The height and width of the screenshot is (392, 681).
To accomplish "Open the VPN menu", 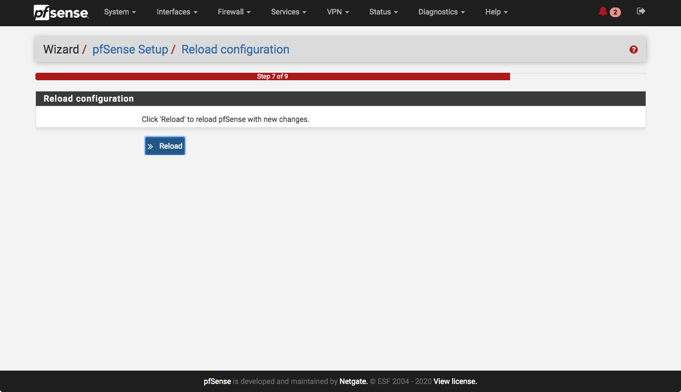I will tap(338, 12).
